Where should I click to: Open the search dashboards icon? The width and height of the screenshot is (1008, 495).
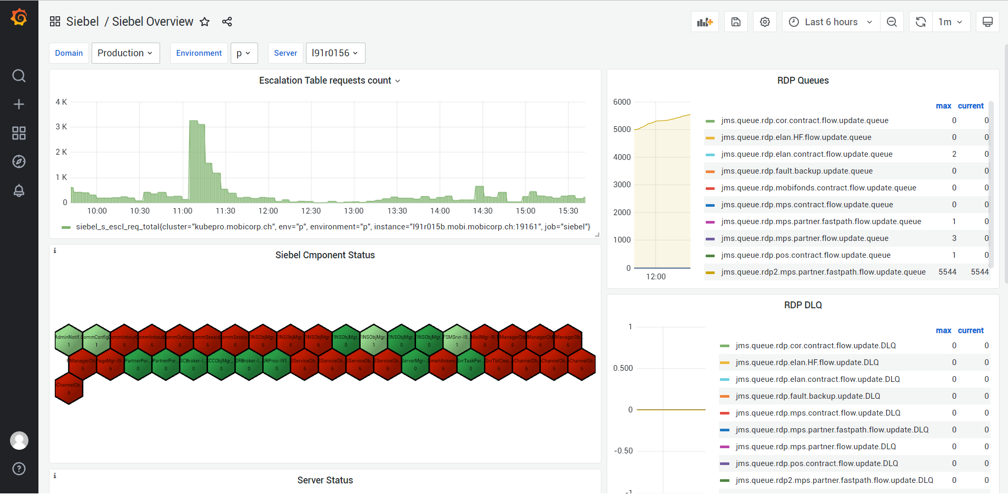pyautogui.click(x=19, y=76)
